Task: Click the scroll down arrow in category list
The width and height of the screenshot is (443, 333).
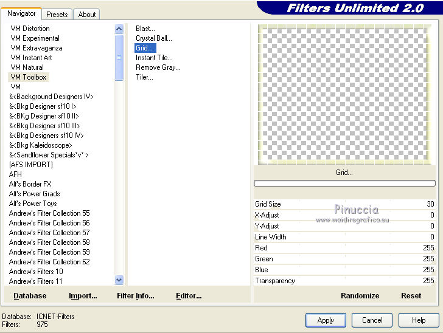Action: [x=119, y=280]
